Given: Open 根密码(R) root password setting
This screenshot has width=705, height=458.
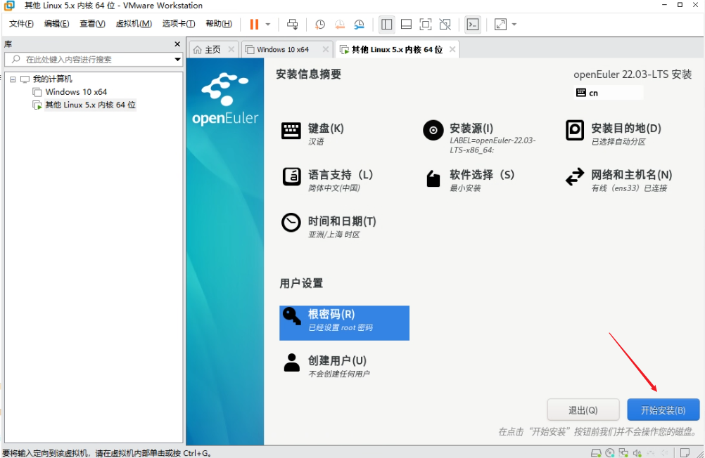Looking at the screenshot, I should coord(344,323).
